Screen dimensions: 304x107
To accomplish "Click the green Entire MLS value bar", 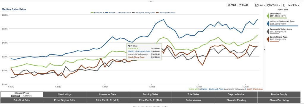I will point(278,18).
